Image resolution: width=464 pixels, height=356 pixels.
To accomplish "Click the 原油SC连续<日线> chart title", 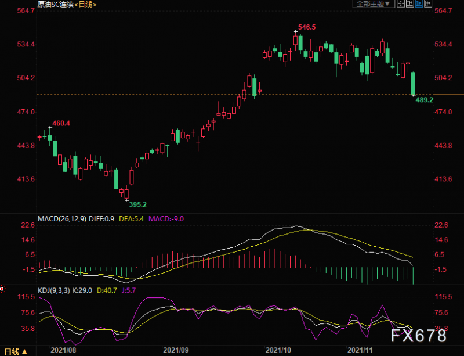I will pyautogui.click(x=67, y=5).
